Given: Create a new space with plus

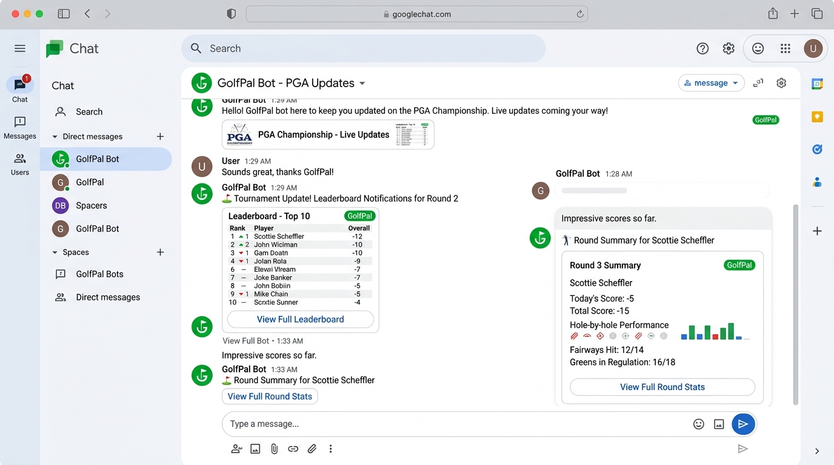Looking at the screenshot, I should point(160,252).
